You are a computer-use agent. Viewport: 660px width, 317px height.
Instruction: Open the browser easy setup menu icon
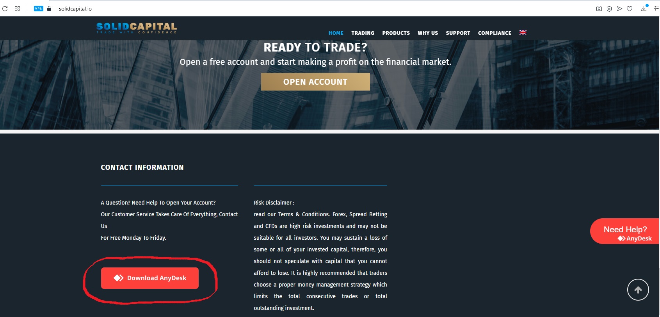(x=656, y=9)
